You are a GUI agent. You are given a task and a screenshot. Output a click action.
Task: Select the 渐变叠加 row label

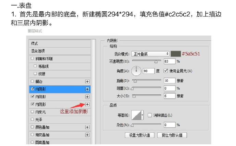42,135
